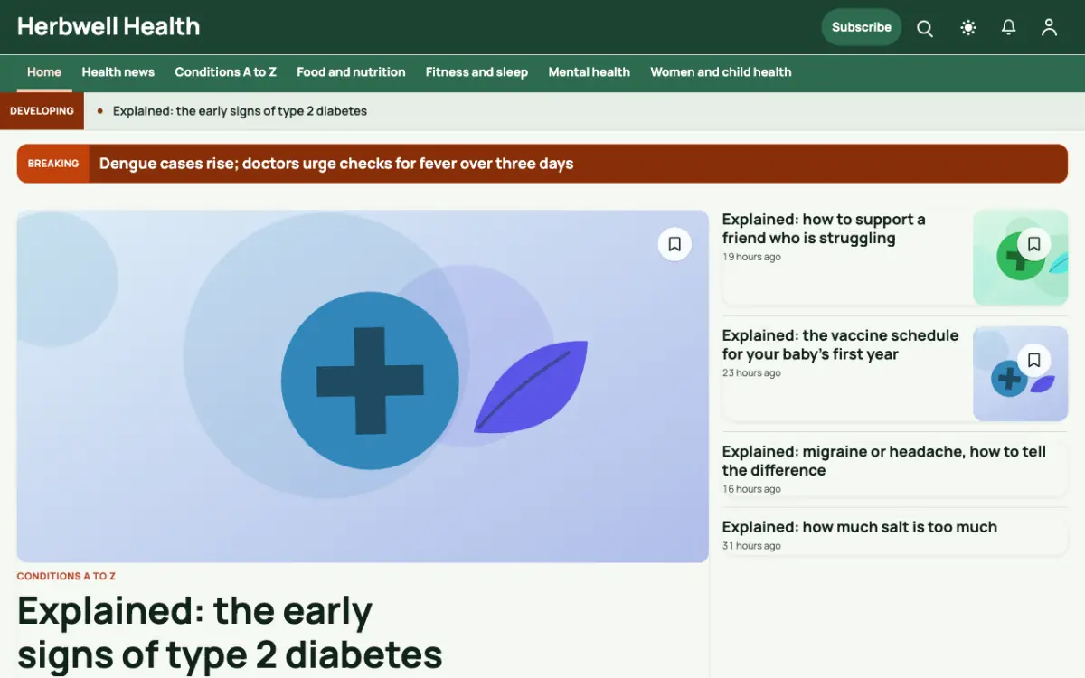The image size is (1085, 678).
Task: Open Mental health section
Action: [590, 72]
